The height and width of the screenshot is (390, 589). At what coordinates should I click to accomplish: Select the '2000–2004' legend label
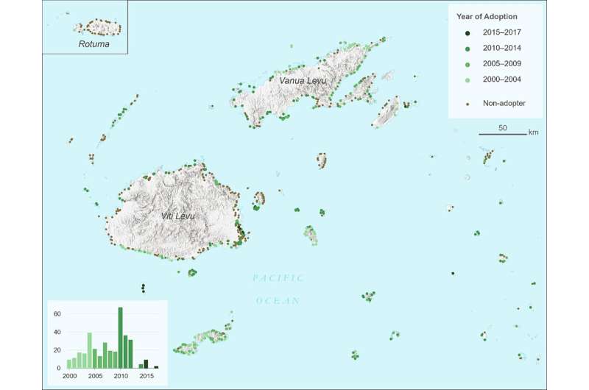pos(502,79)
